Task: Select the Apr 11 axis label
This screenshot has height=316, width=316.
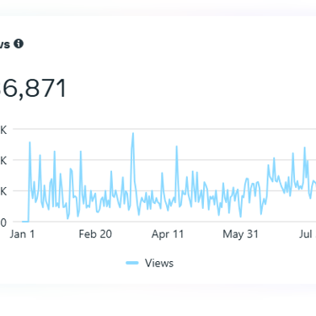Action: [168, 234]
